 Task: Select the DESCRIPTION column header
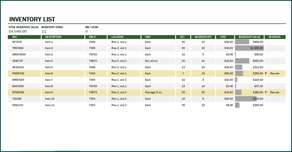pyautogui.click(x=53, y=37)
